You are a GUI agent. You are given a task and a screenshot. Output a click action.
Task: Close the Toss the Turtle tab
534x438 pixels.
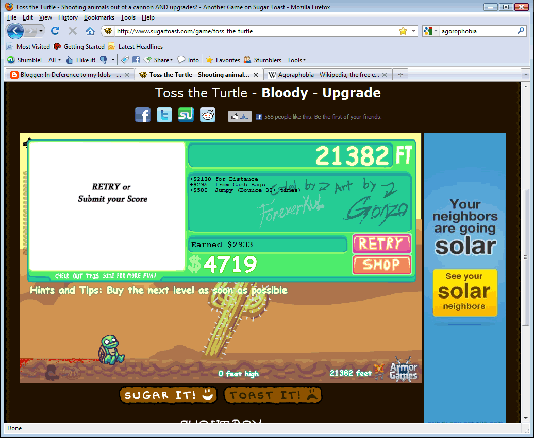pyautogui.click(x=256, y=75)
